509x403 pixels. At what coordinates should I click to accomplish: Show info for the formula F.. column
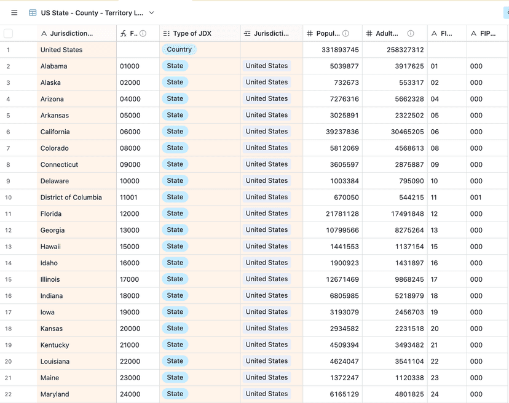143,33
